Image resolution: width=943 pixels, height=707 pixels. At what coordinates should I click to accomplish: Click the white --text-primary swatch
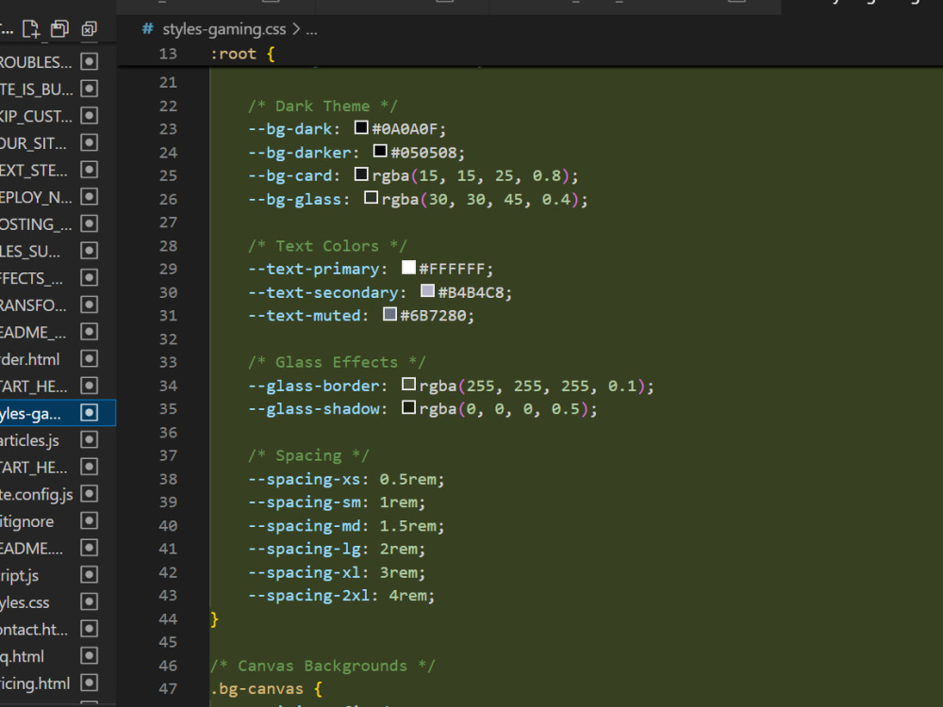tap(408, 268)
